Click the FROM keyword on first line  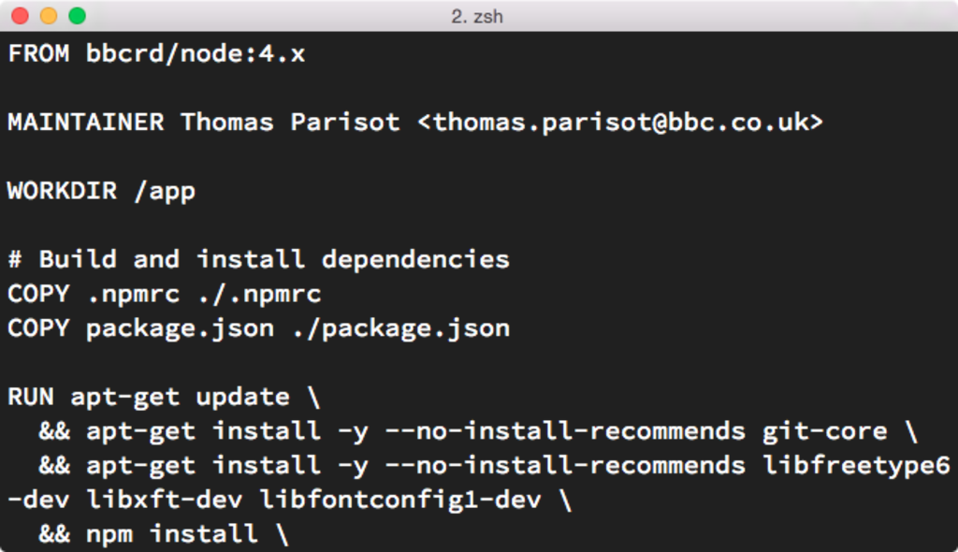point(38,53)
